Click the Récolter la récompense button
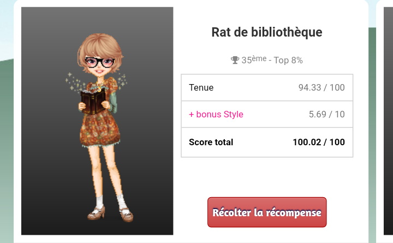This screenshot has height=243, width=393. (x=267, y=212)
